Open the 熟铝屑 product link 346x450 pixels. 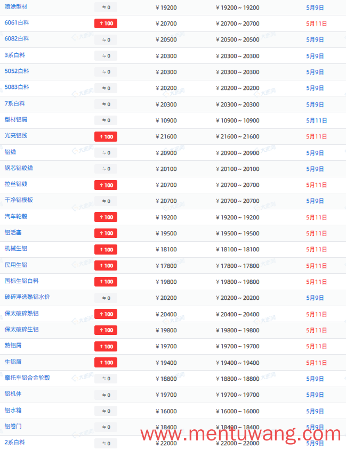coord(13,346)
